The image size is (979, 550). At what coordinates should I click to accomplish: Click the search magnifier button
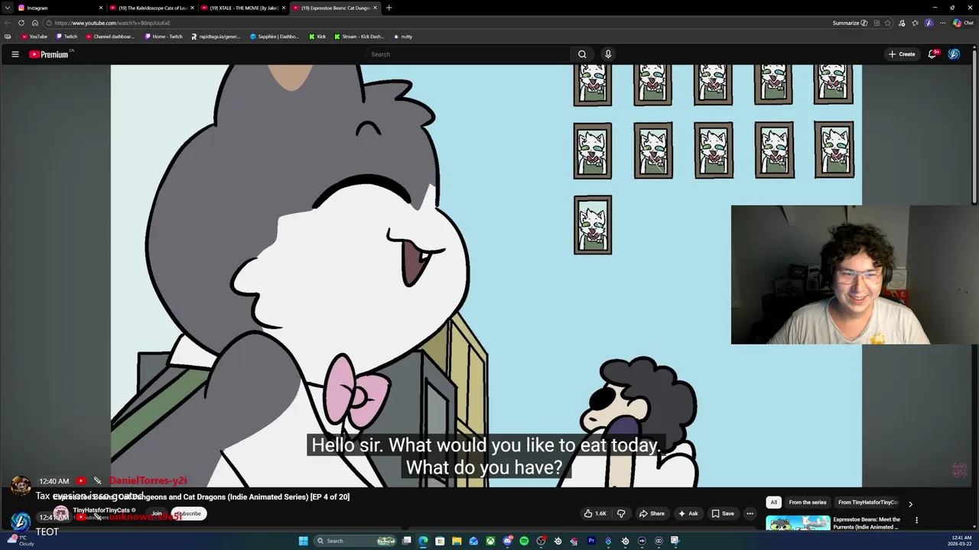(x=582, y=54)
